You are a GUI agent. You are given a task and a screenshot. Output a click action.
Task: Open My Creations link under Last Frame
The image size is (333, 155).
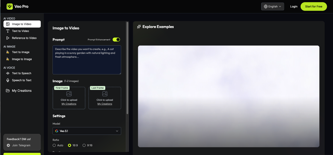pyautogui.click(x=105, y=104)
